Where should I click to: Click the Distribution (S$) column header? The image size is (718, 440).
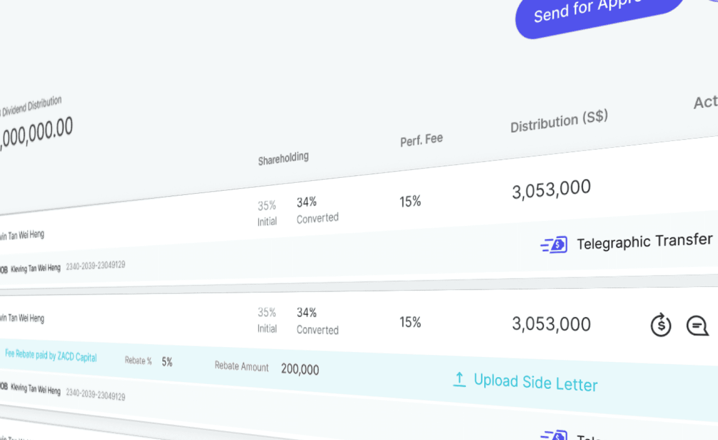(559, 121)
